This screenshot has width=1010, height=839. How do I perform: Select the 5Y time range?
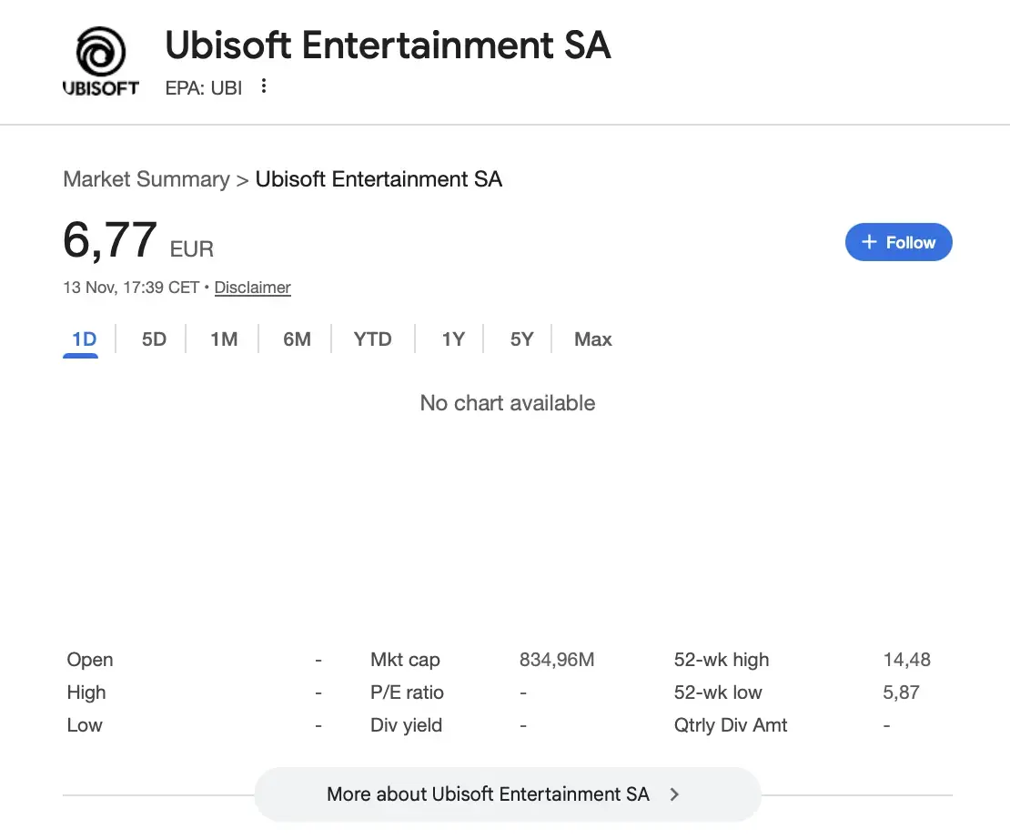[521, 339]
